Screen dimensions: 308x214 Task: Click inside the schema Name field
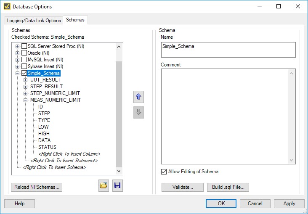point(228,50)
